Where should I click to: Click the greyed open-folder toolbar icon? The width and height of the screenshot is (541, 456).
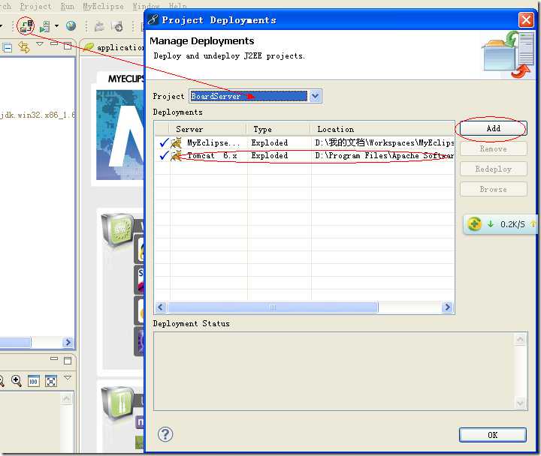point(99,26)
